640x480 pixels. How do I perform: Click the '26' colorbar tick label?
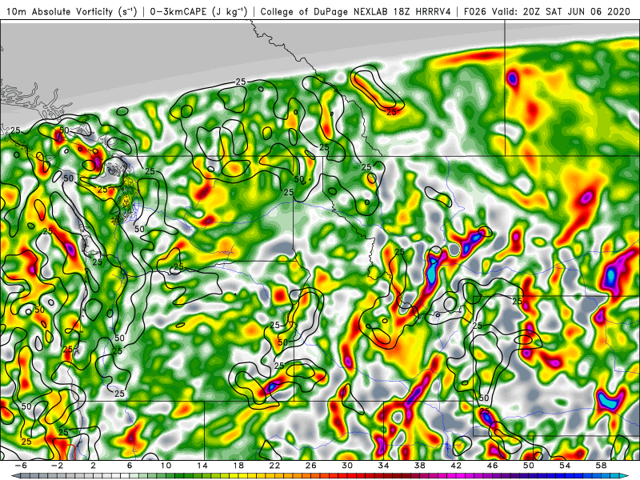pyautogui.click(x=310, y=466)
